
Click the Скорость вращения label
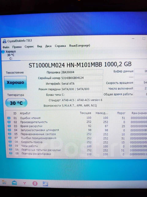pos(119,83)
